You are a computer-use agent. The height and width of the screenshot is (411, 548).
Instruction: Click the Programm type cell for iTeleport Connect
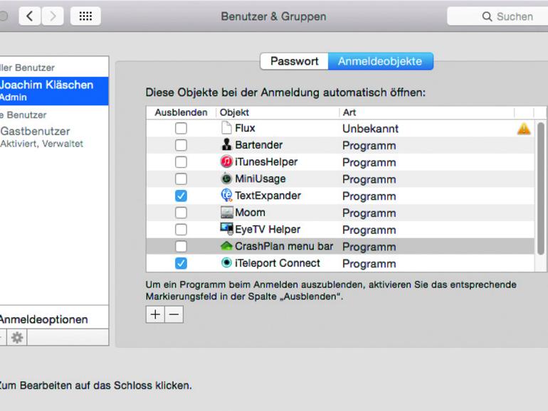(369, 264)
